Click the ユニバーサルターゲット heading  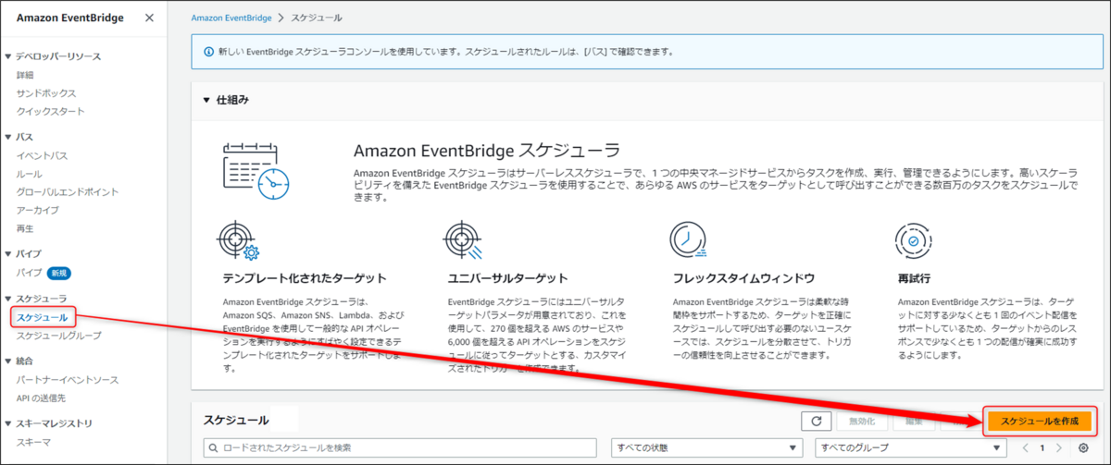(x=507, y=278)
